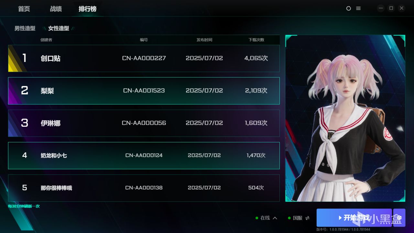Click the green online status dot

click(x=257, y=218)
